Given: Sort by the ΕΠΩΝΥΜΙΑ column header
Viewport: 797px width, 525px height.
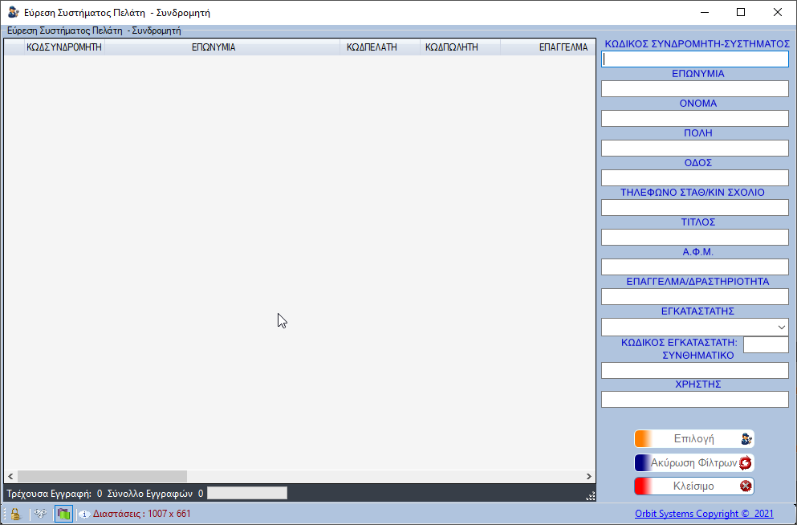Looking at the screenshot, I should pos(213,47).
